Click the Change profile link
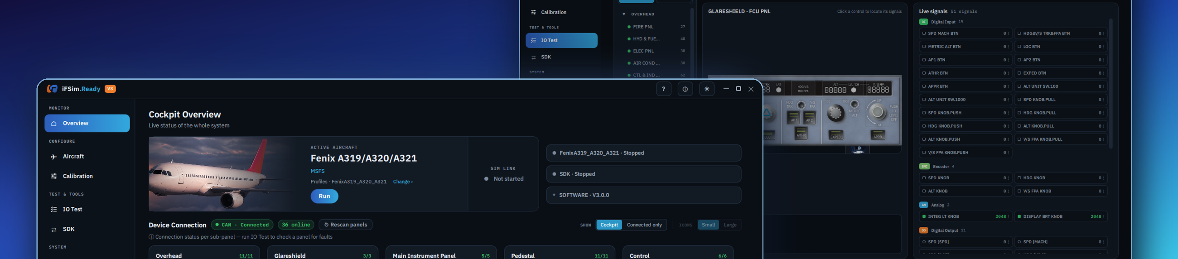Viewport: 1178px width, 259px height. click(x=402, y=182)
